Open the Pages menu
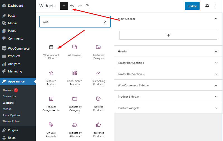This screenshot has width=223, height=141. pyautogui.click(x=18, y=31)
